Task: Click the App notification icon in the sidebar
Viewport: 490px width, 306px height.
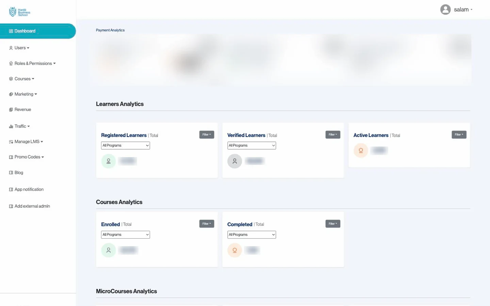Action: tap(11, 189)
